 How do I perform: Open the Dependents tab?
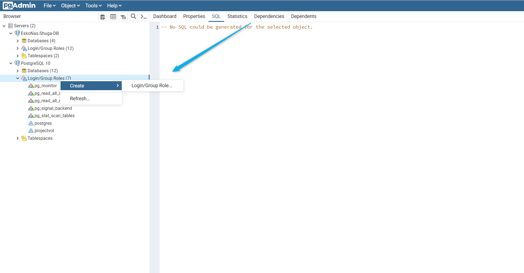[304, 16]
